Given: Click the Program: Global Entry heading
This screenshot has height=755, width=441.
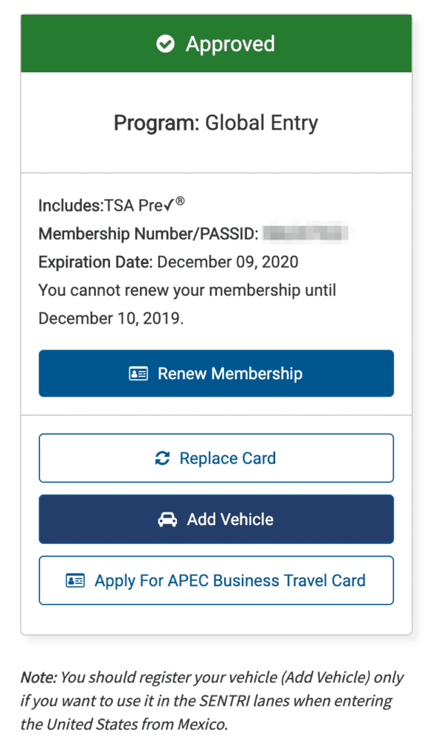Looking at the screenshot, I should [x=215, y=122].
